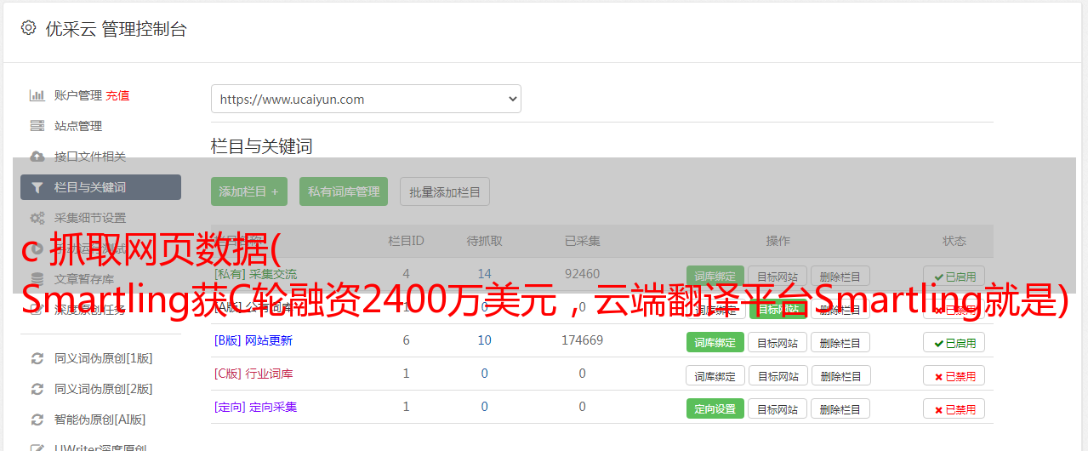Open 接口文件相关 in the sidebar
Screen dimensions: 1088x451
[x=90, y=157]
